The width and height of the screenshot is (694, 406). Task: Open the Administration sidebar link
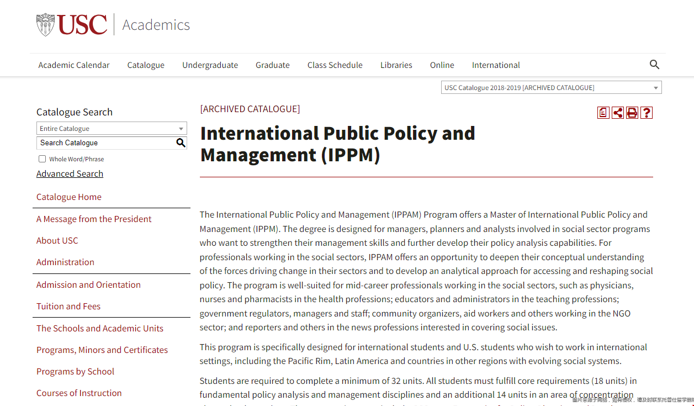(x=65, y=262)
